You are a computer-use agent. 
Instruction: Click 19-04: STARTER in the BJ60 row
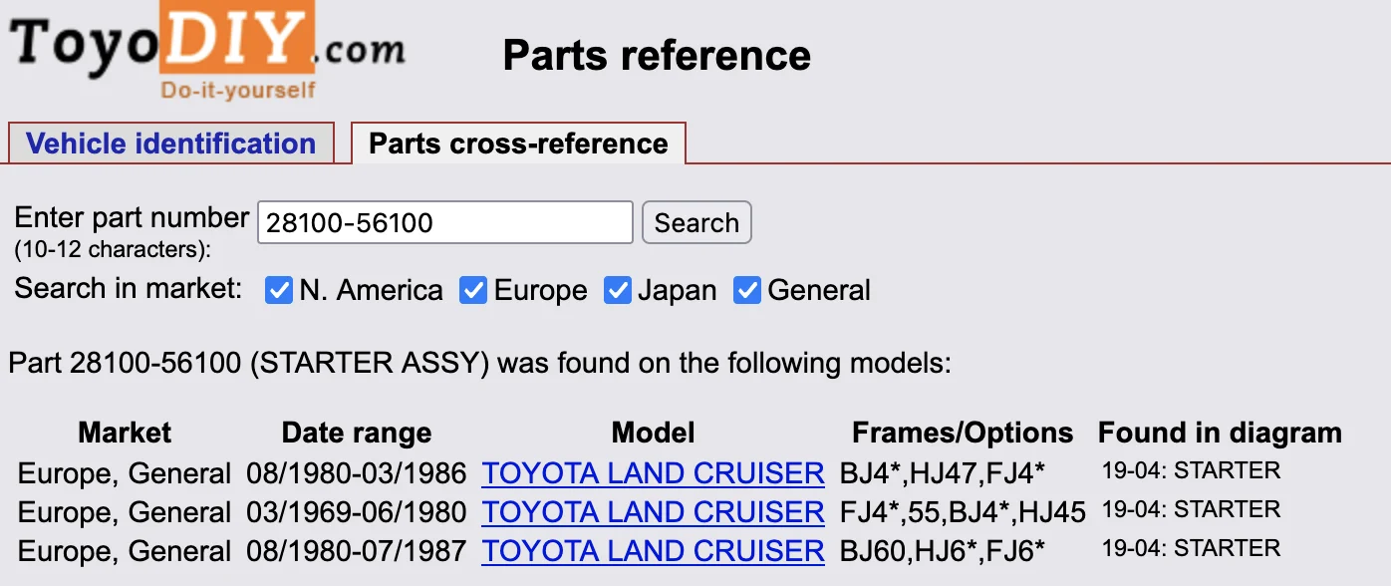click(x=1191, y=548)
